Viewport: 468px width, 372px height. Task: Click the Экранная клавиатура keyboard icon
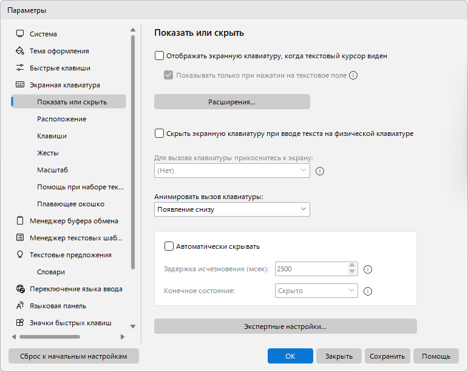pos(20,85)
